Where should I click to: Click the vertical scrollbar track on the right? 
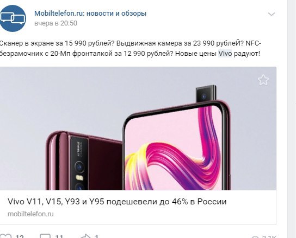point(292,119)
